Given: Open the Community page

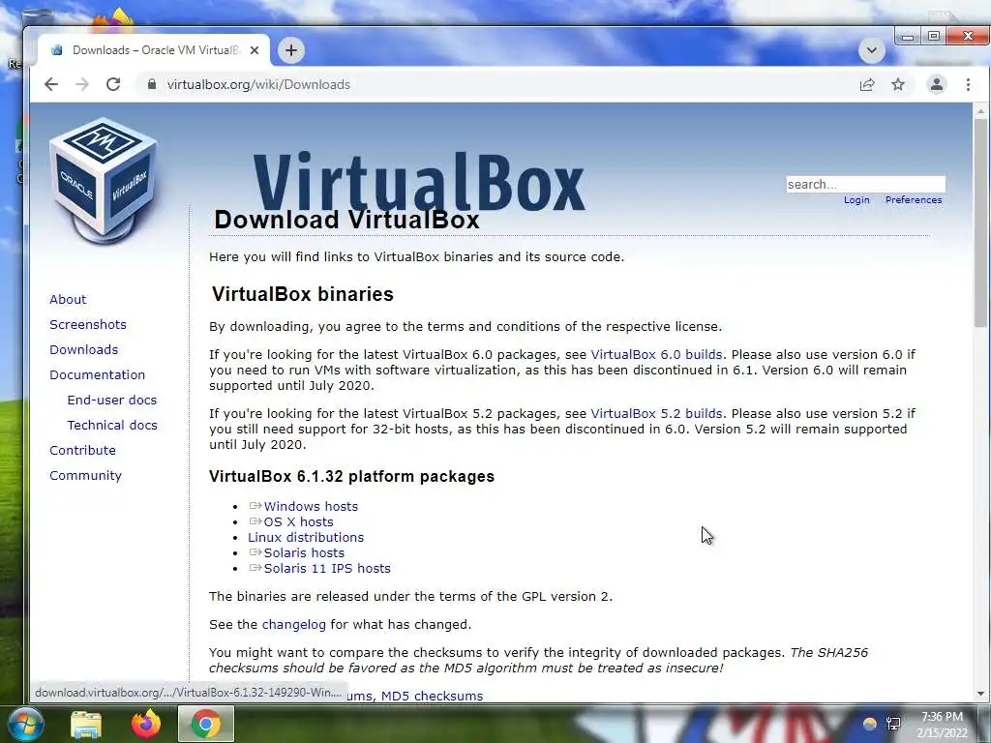Looking at the screenshot, I should point(85,476).
